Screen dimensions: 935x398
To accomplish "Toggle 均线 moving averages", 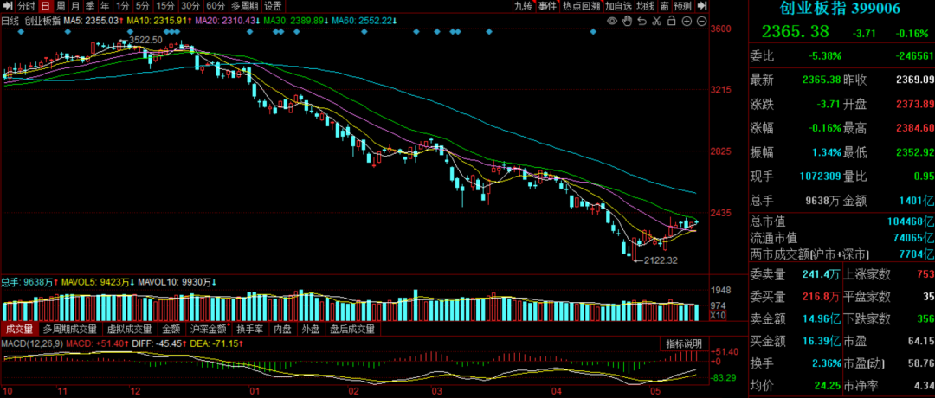I will [x=645, y=6].
